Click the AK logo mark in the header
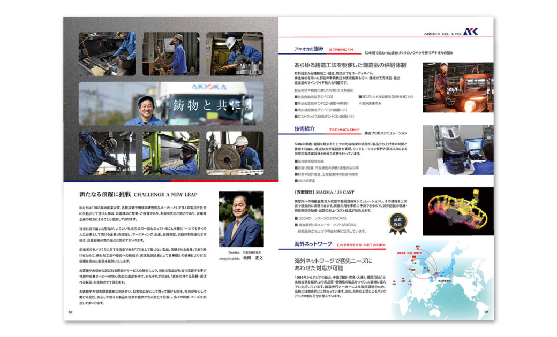Screen dimensions: 557x337 pos(471,32)
